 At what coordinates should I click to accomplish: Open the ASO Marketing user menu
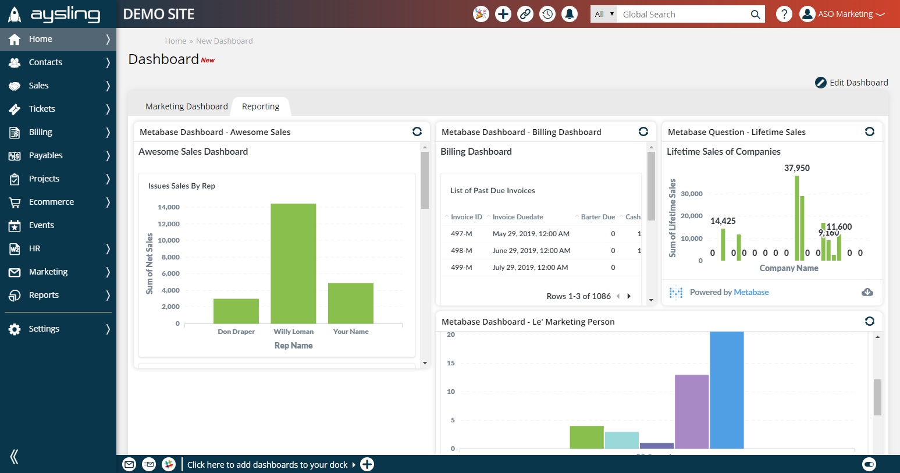(x=842, y=14)
